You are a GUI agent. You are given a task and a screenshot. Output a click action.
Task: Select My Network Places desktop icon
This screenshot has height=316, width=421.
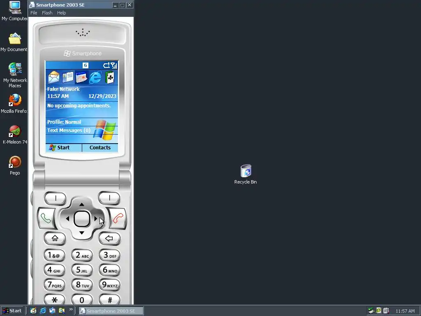pyautogui.click(x=15, y=75)
